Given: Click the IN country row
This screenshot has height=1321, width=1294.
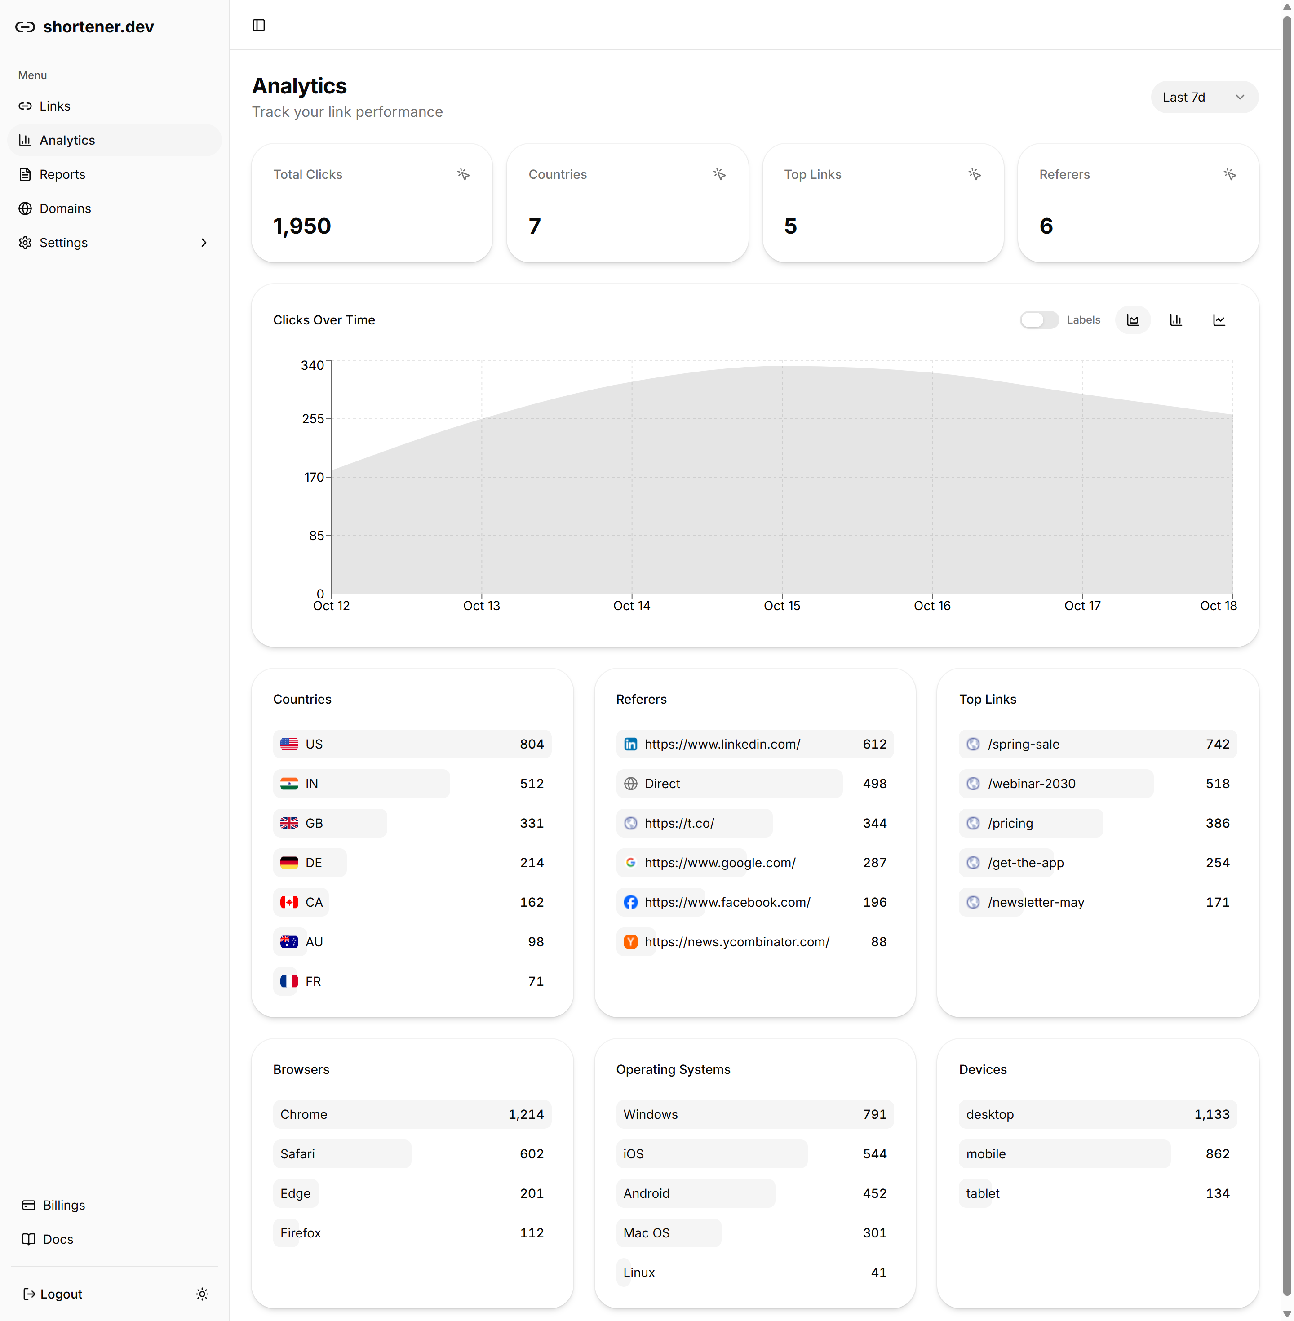Looking at the screenshot, I should [x=412, y=784].
